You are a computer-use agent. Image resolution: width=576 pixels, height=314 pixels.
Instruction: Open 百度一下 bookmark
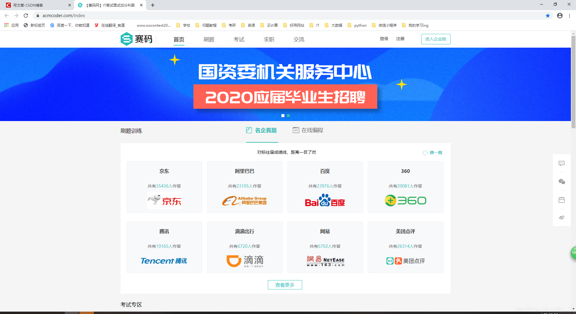click(x=70, y=25)
